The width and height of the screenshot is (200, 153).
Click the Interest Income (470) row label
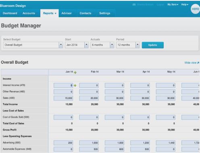click(x=14, y=85)
